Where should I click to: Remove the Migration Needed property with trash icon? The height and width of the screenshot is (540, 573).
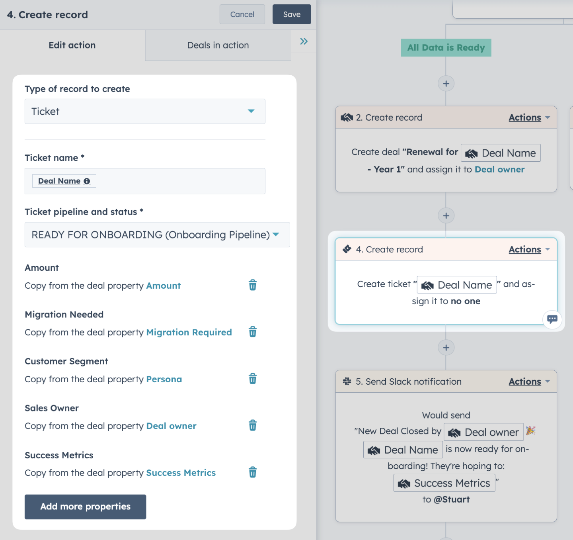253,332
